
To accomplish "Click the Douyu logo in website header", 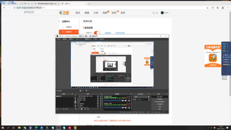I will click(64, 13).
